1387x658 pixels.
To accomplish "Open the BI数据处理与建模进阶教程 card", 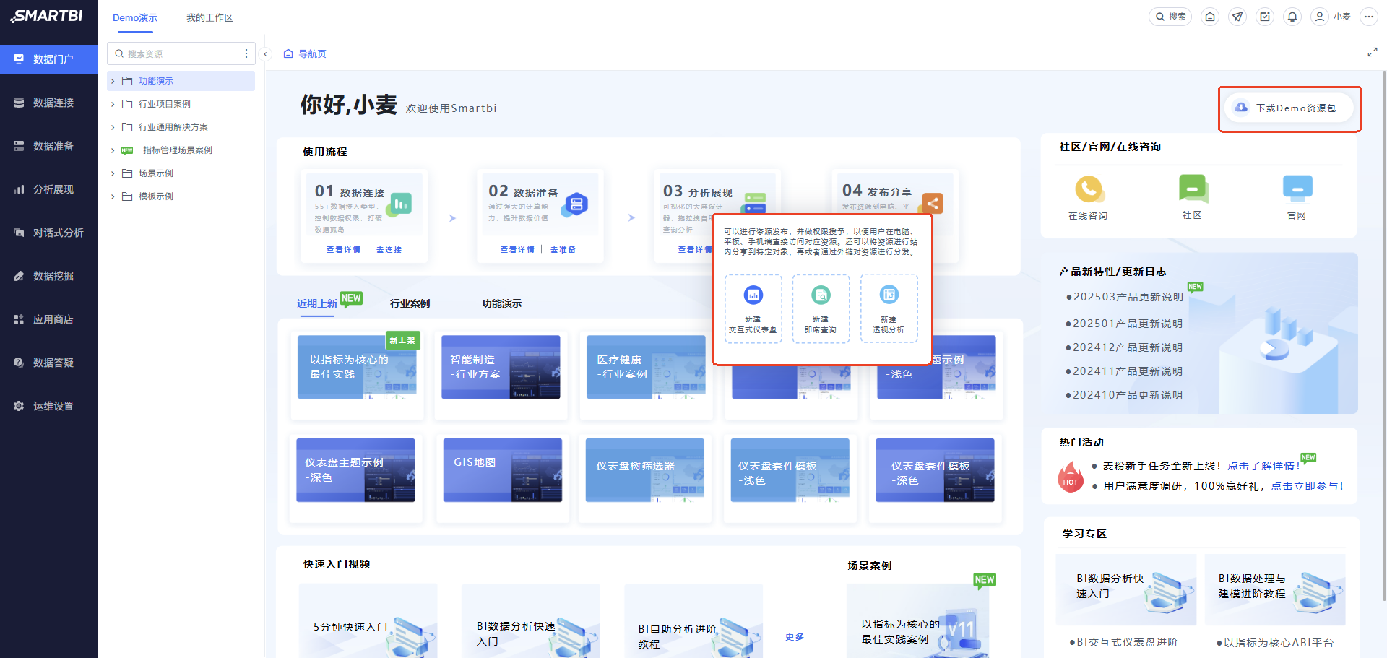I will [1275, 589].
